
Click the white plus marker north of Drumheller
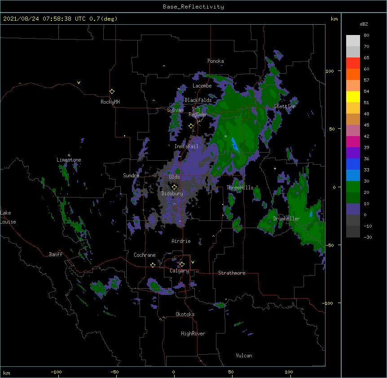click(275, 168)
